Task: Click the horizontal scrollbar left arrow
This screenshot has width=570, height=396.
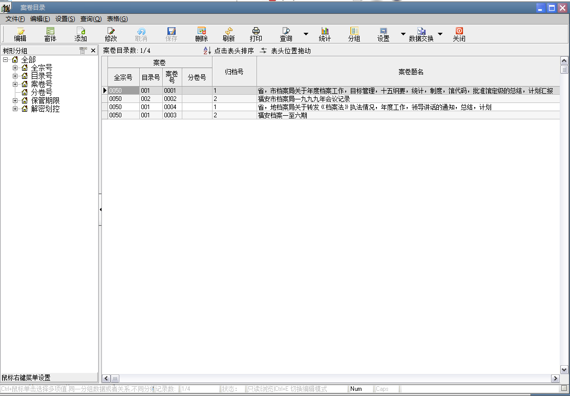Action: (x=106, y=379)
